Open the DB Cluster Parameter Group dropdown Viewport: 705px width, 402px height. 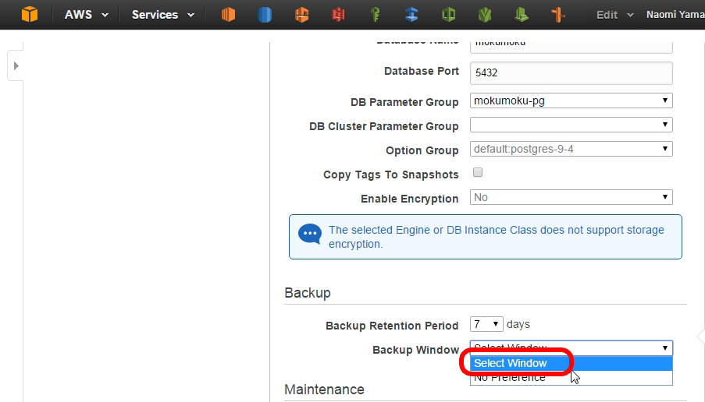coord(571,125)
